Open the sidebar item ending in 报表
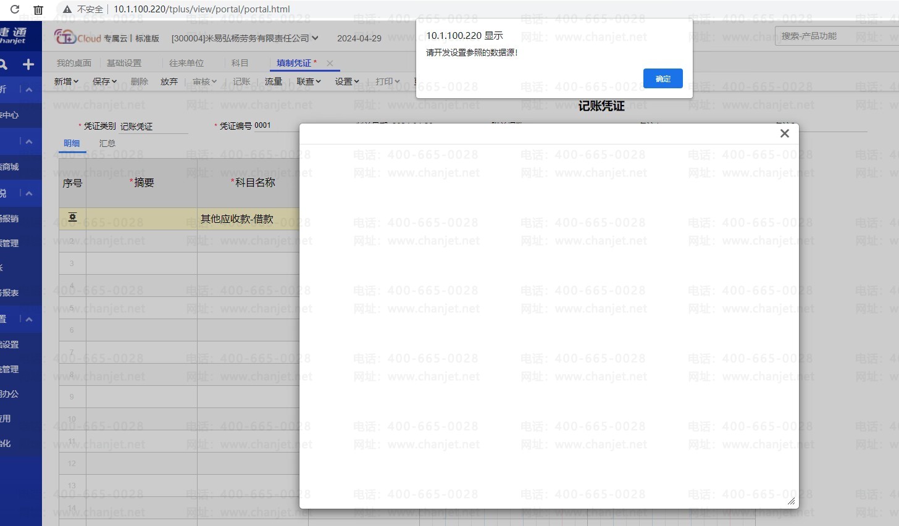Screen dimensions: 899x526 click(x=10, y=293)
